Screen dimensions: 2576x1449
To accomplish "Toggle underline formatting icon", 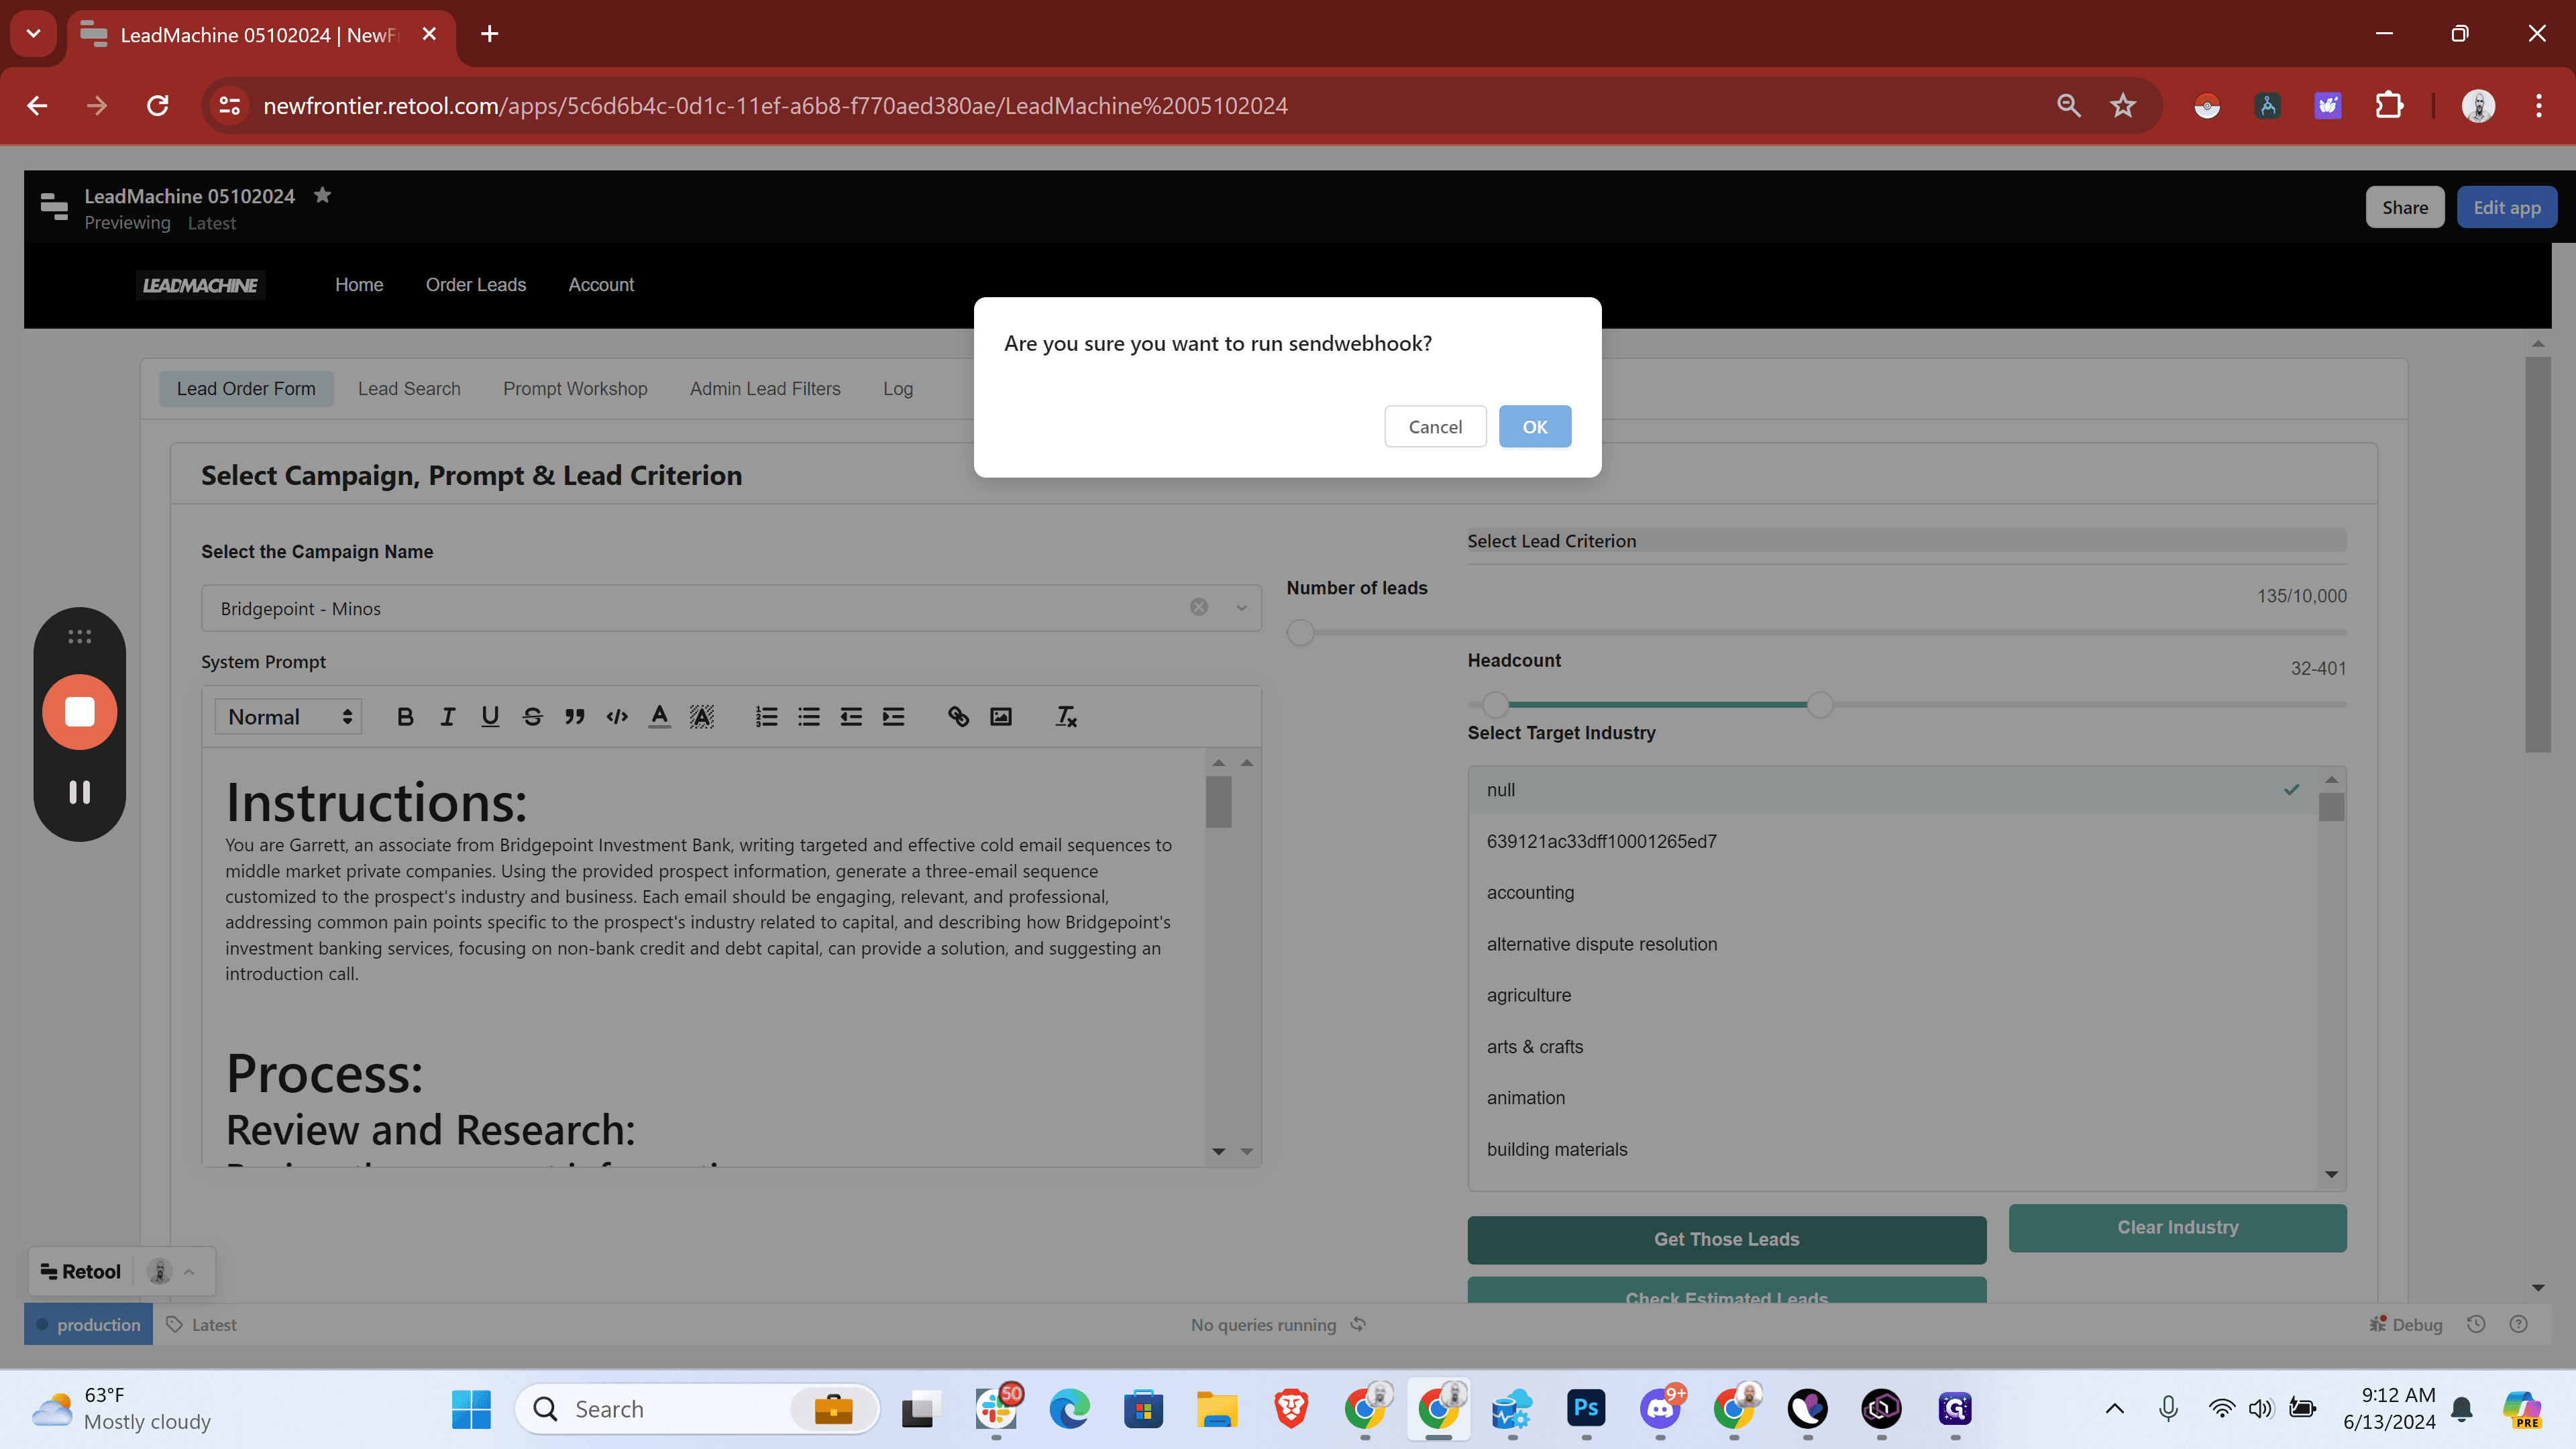I will point(490,716).
